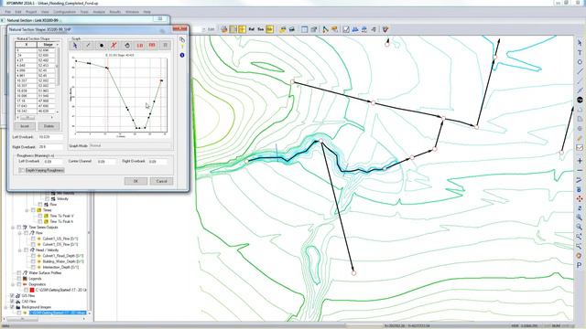Select the text T tool in right toolbar
Viewport: 586px width, 329px height.
pos(580,53)
